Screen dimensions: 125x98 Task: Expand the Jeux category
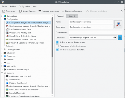coord(2,63)
